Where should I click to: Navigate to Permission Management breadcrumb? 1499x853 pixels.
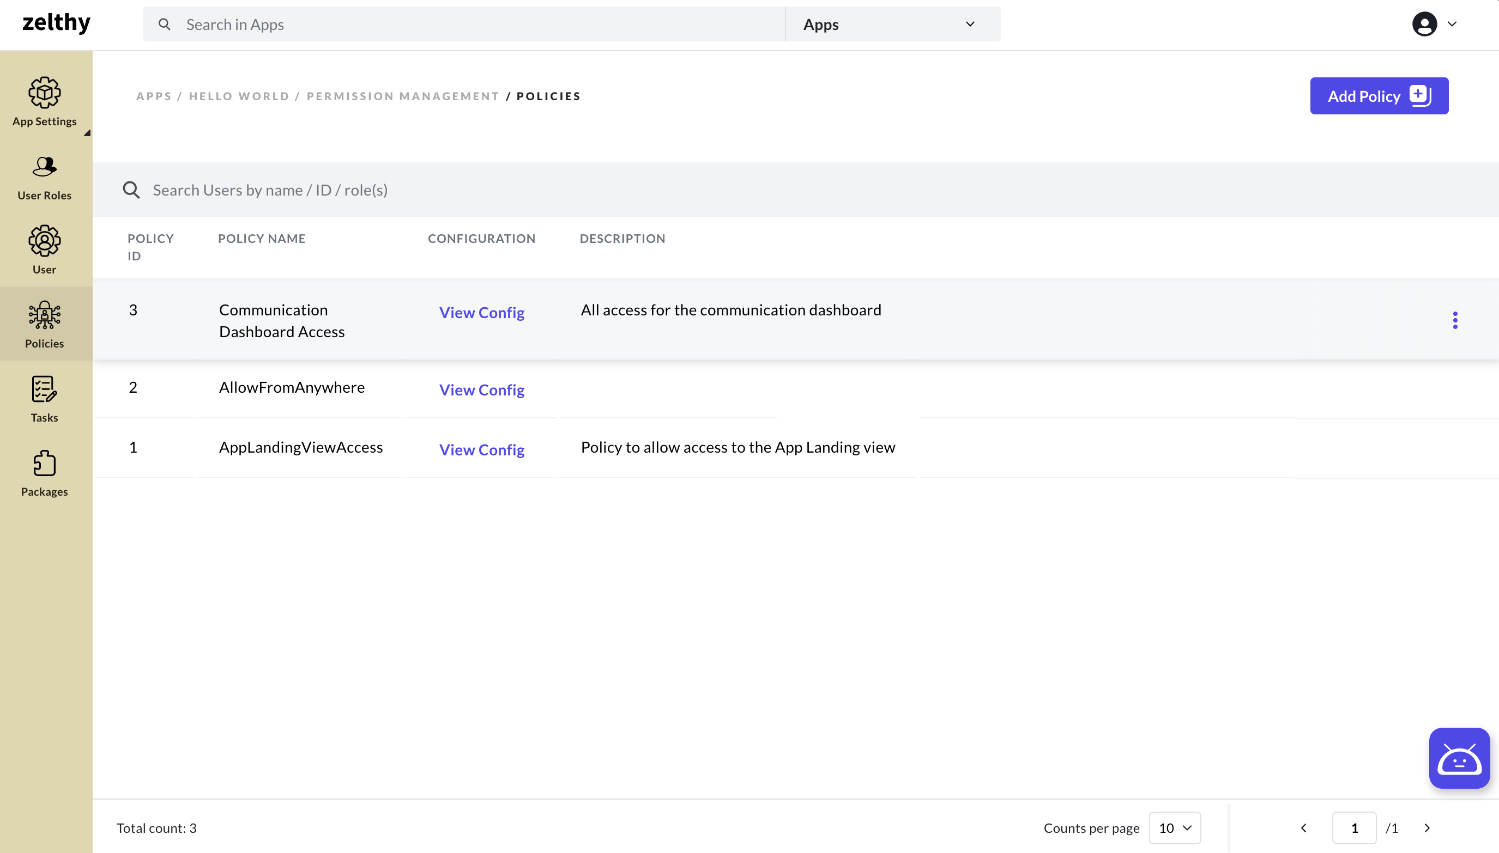(403, 96)
